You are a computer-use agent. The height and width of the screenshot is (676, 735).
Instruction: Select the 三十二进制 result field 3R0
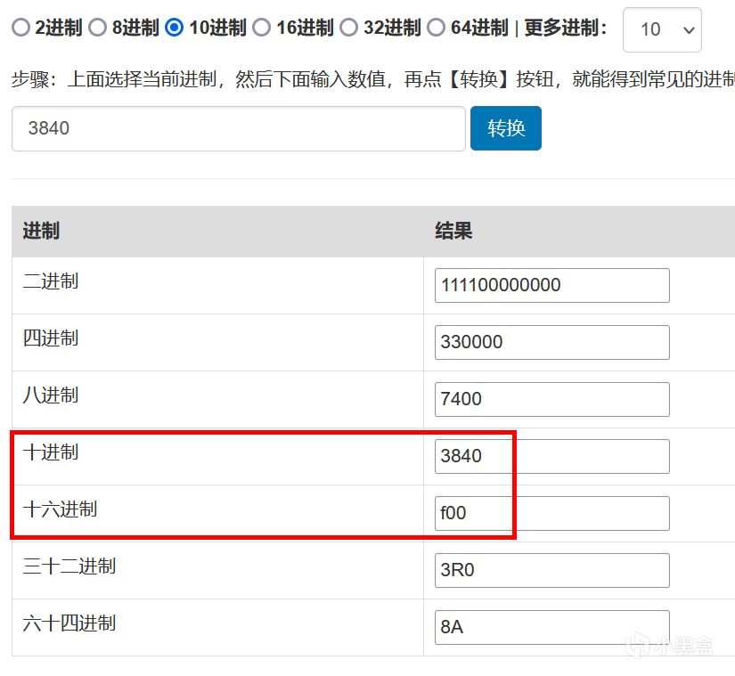coord(551,571)
